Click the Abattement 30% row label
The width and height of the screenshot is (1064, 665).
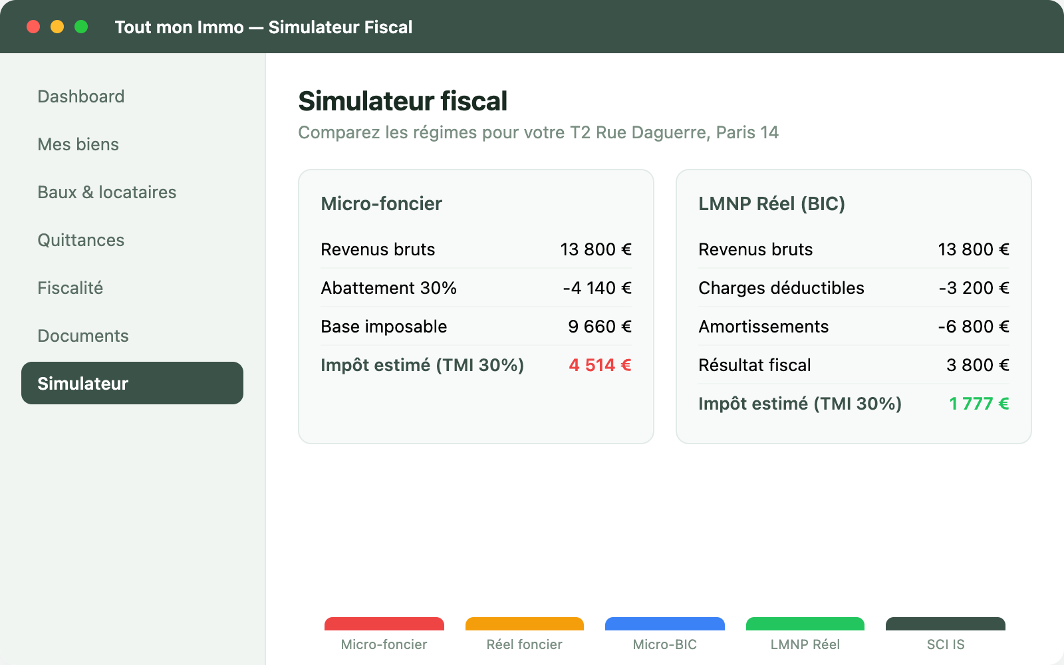click(x=389, y=288)
